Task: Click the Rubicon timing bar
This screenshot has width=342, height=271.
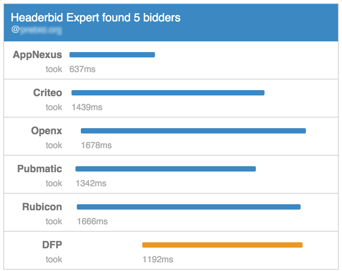Action: (189, 207)
